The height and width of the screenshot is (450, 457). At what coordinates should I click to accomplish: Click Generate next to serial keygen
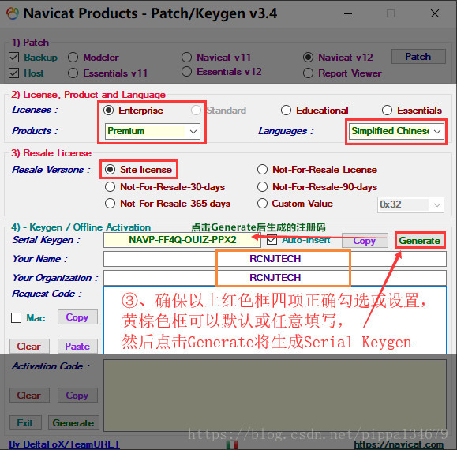click(420, 241)
